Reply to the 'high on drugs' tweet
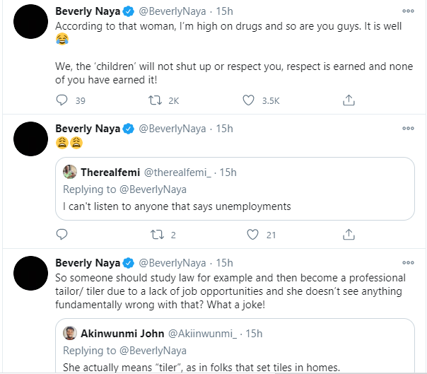This screenshot has height=374, width=427. pos(62,100)
